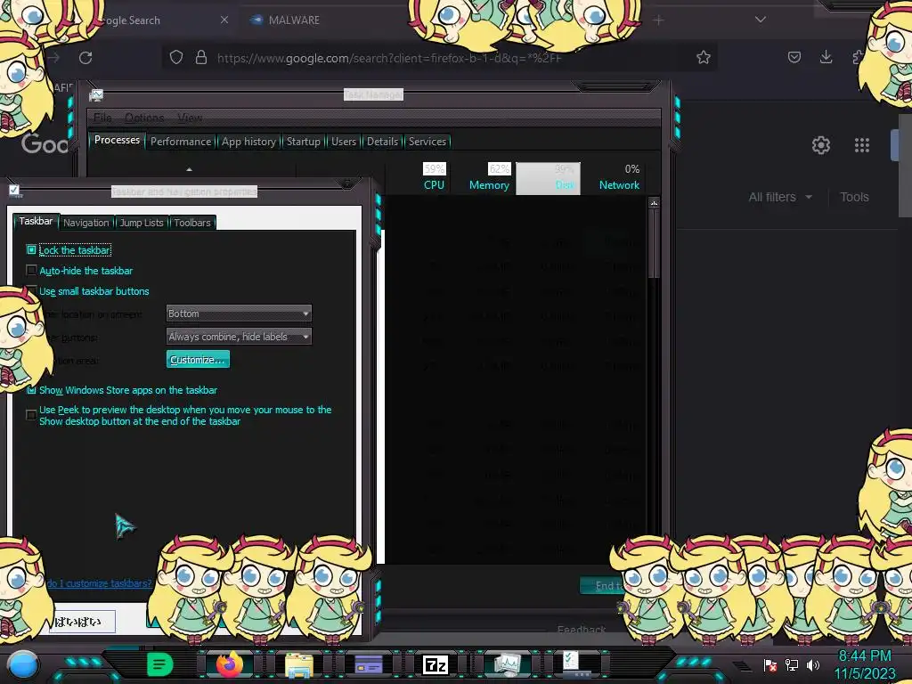Click the Windows Start orb
The image size is (912, 684).
tap(22, 664)
